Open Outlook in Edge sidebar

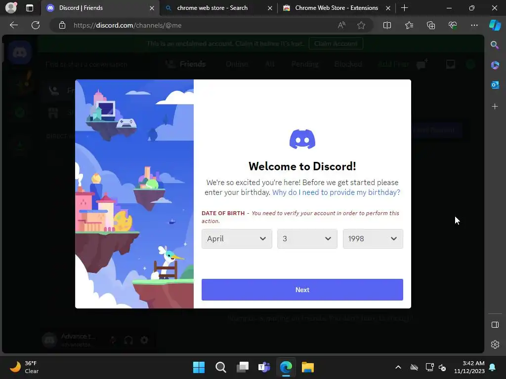pos(495,85)
